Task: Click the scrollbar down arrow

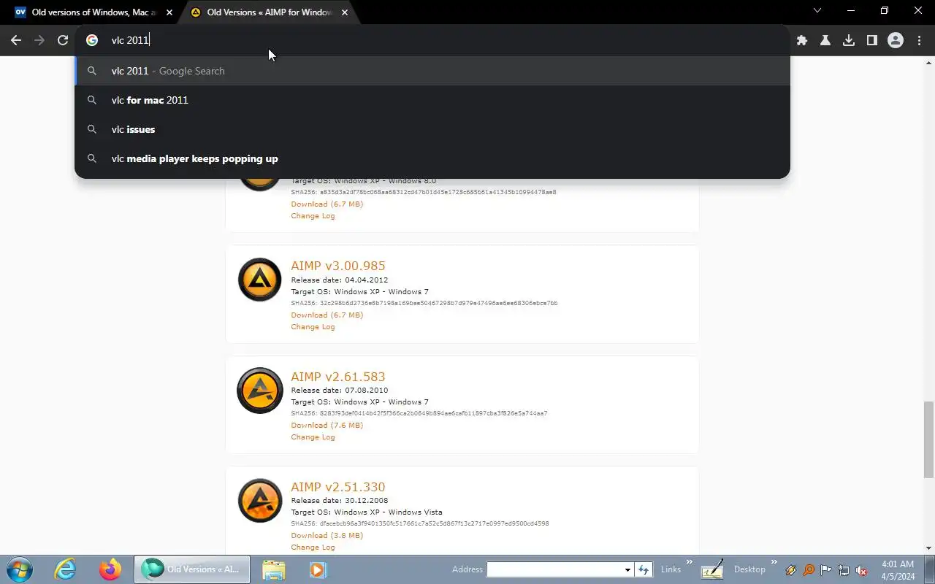Action: [928, 548]
